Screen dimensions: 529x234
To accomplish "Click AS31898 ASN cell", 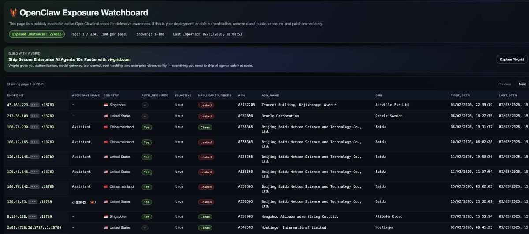I will [246, 116].
